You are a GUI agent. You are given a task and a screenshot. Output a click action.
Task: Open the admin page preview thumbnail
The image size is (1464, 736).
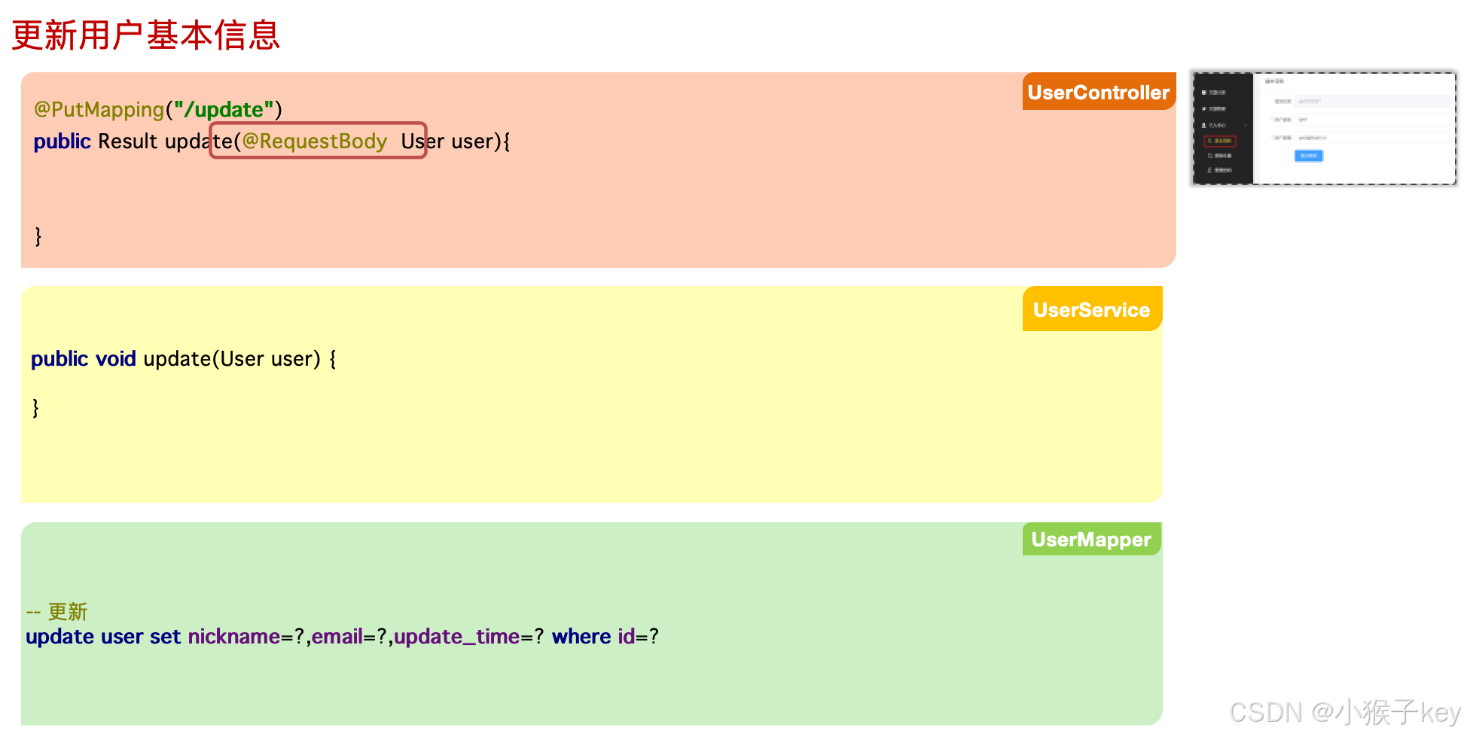pyautogui.click(x=1324, y=128)
